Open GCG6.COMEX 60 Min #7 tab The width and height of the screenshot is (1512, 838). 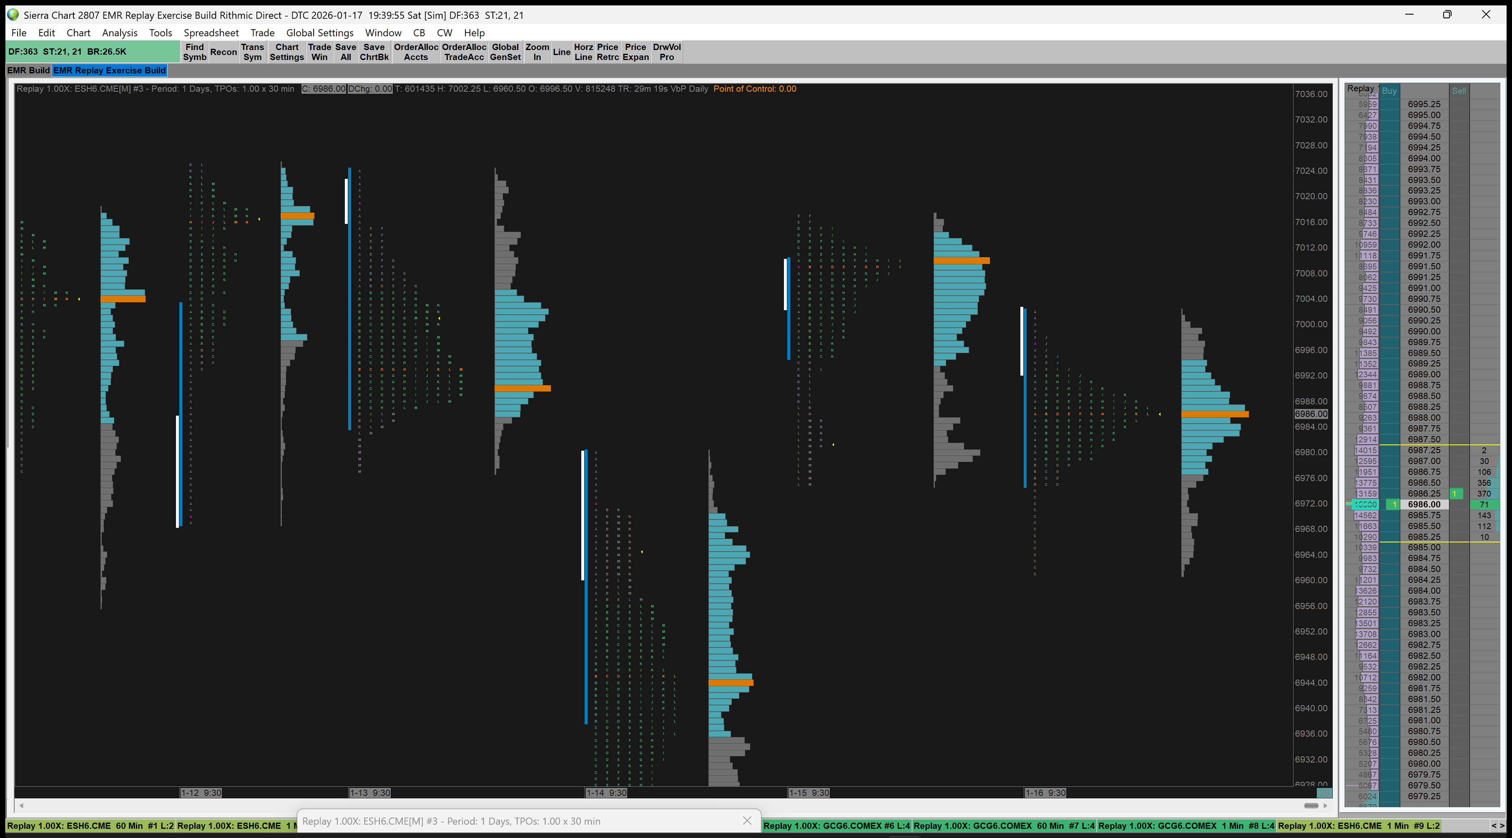pyautogui.click(x=1004, y=825)
